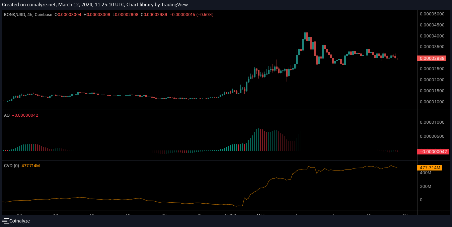Click the high price value H0.00003009
Viewport: 452px width, 227px height.
97,15
